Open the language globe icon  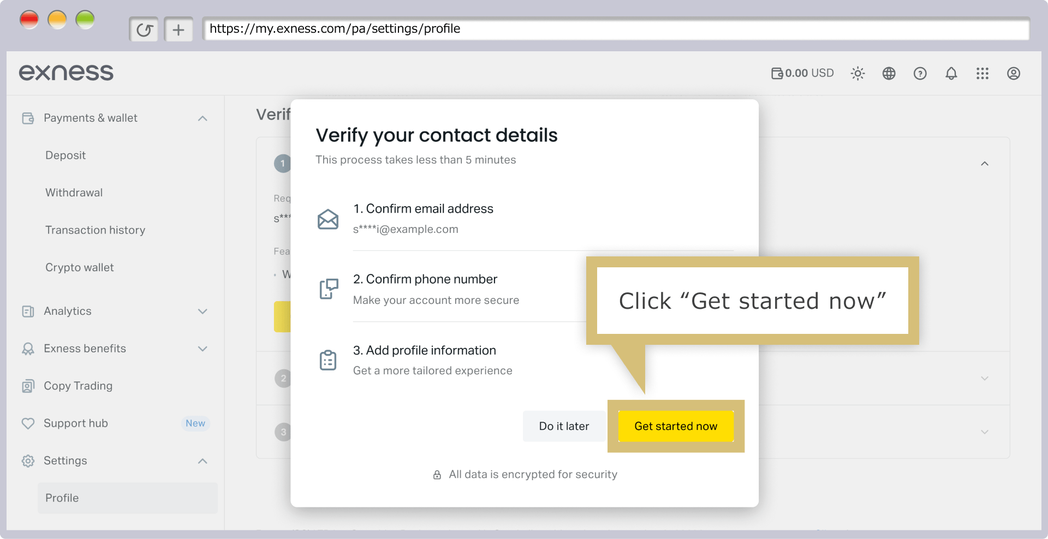pyautogui.click(x=889, y=73)
